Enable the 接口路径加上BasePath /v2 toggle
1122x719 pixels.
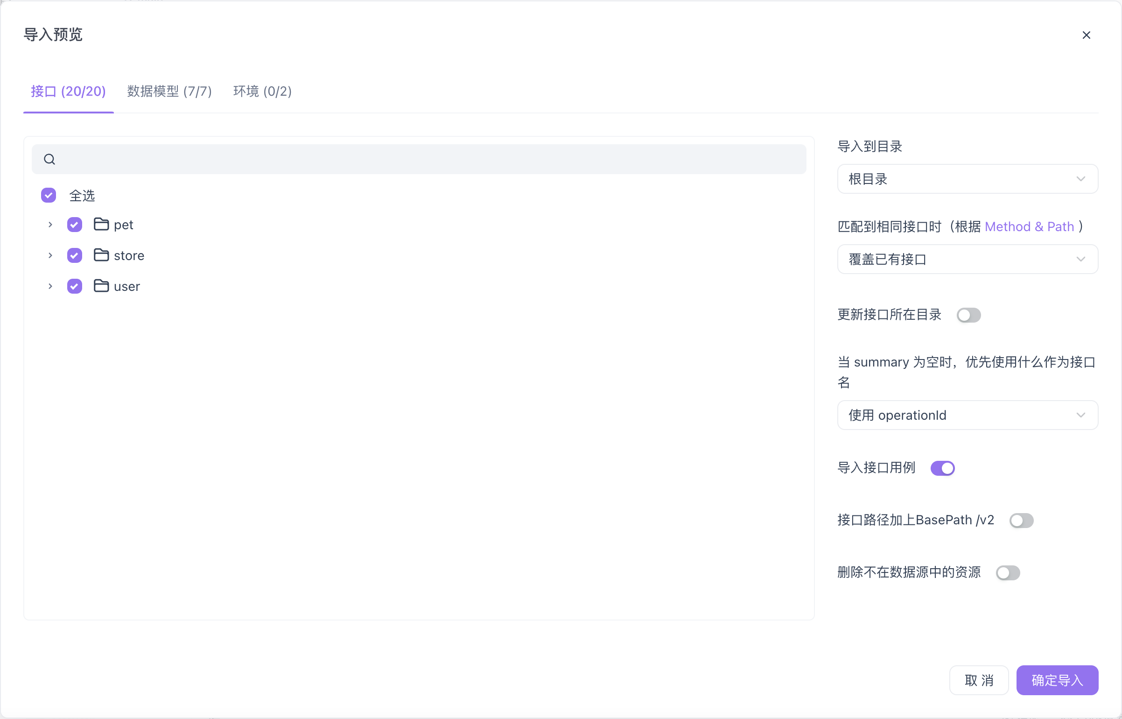tap(1022, 520)
